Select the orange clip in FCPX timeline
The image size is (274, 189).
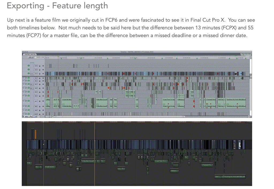click(36, 134)
